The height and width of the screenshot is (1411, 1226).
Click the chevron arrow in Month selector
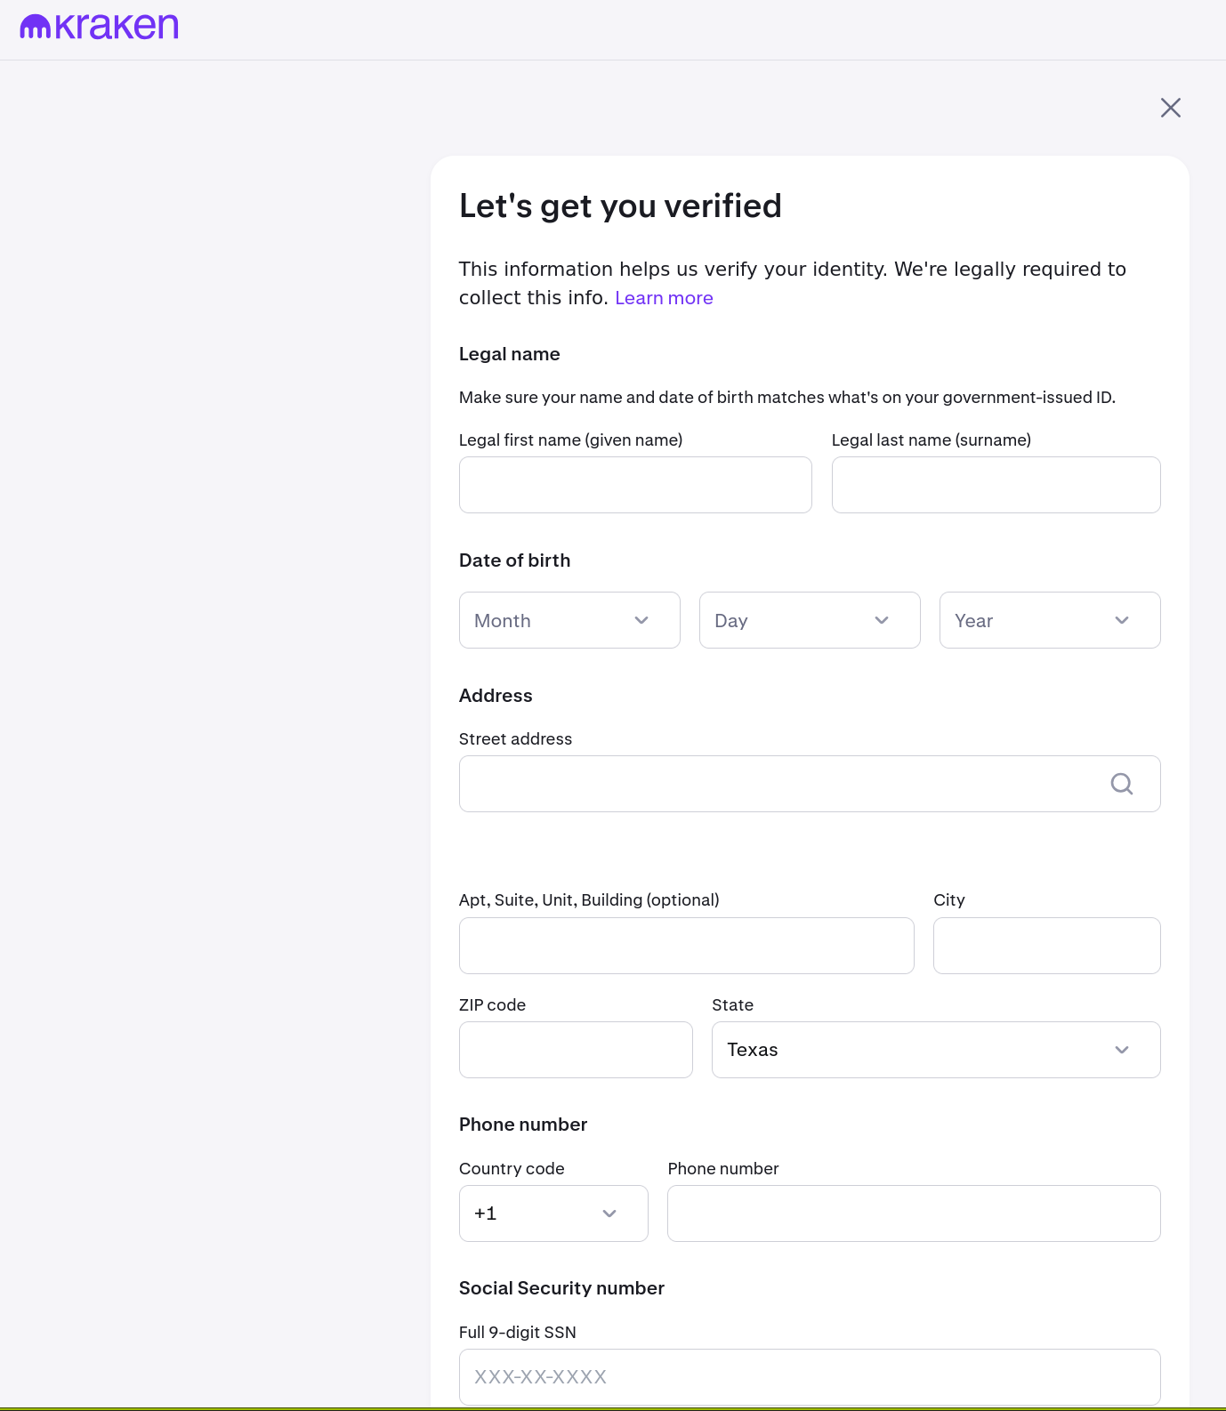(x=641, y=620)
